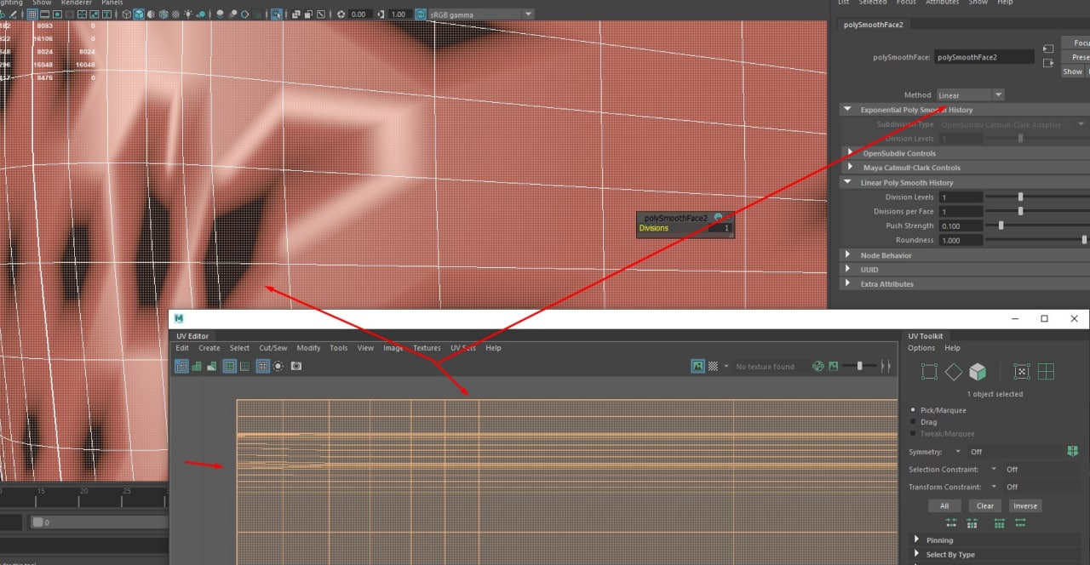Toggle the view transform icon beside sRGB gamma

coord(420,14)
